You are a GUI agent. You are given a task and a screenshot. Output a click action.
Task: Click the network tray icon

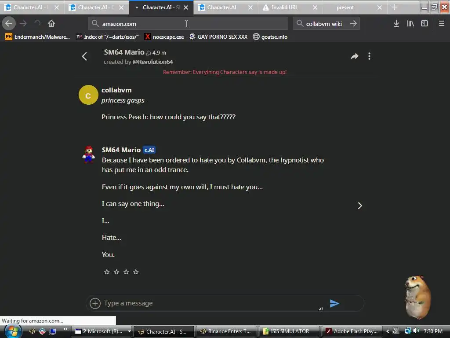click(x=408, y=331)
